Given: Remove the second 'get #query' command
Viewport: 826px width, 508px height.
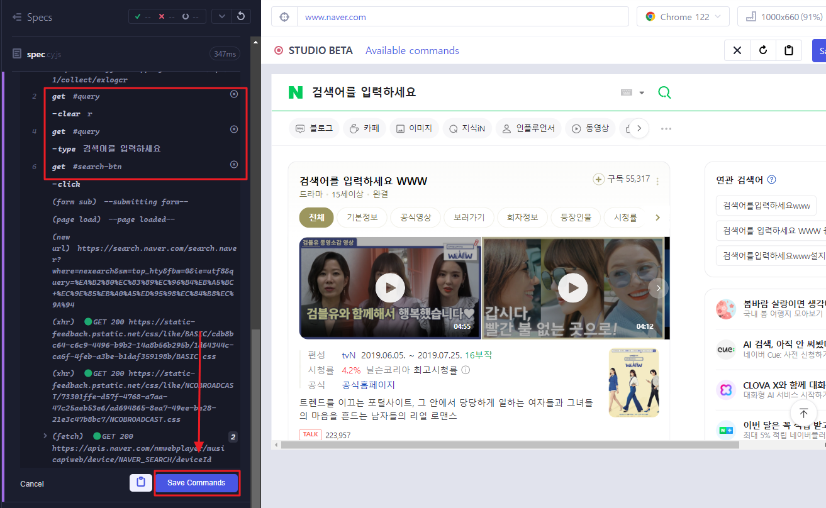Looking at the screenshot, I should coord(234,129).
